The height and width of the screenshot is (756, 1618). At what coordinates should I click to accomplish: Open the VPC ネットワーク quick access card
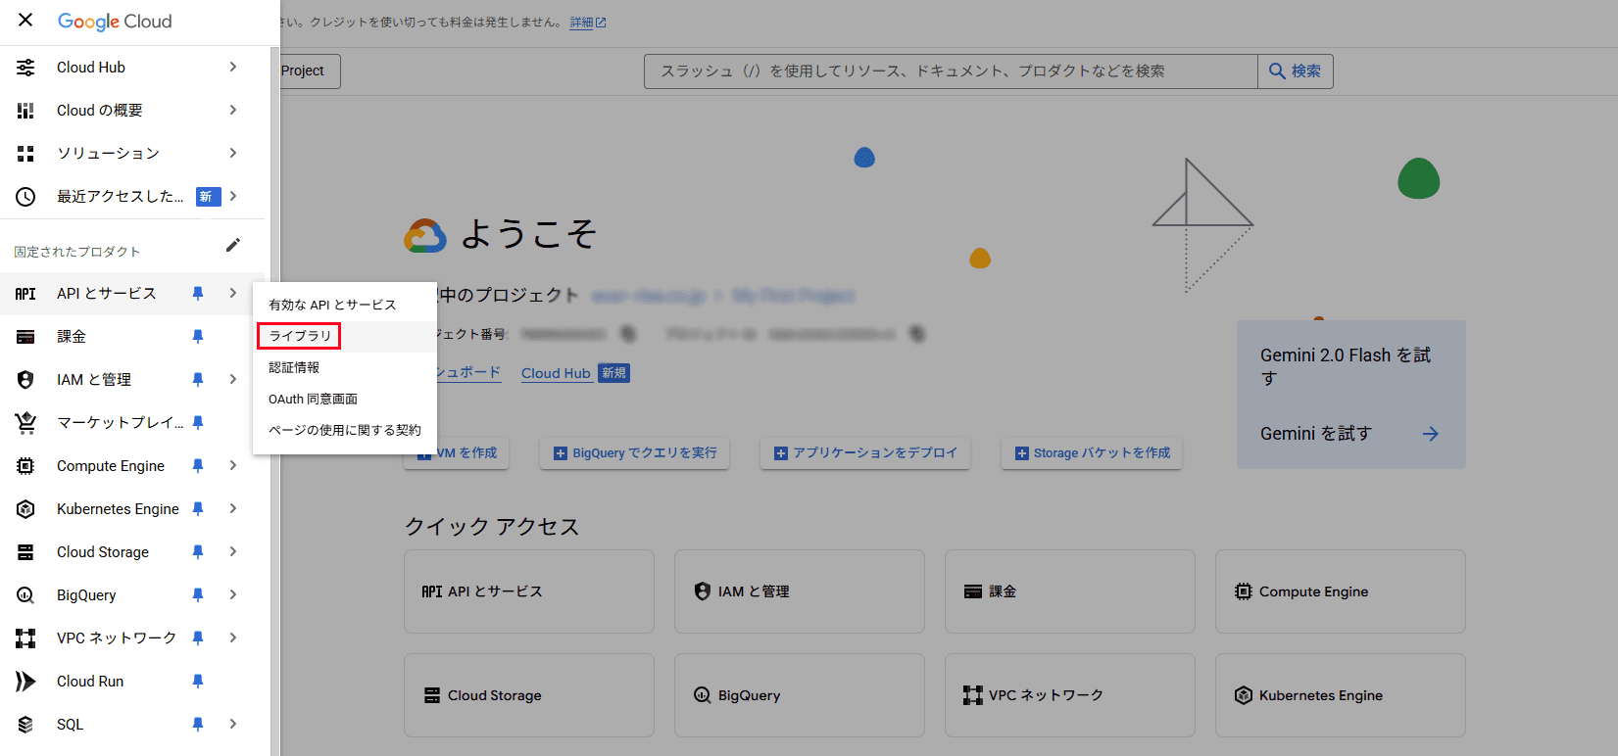coord(1070,695)
